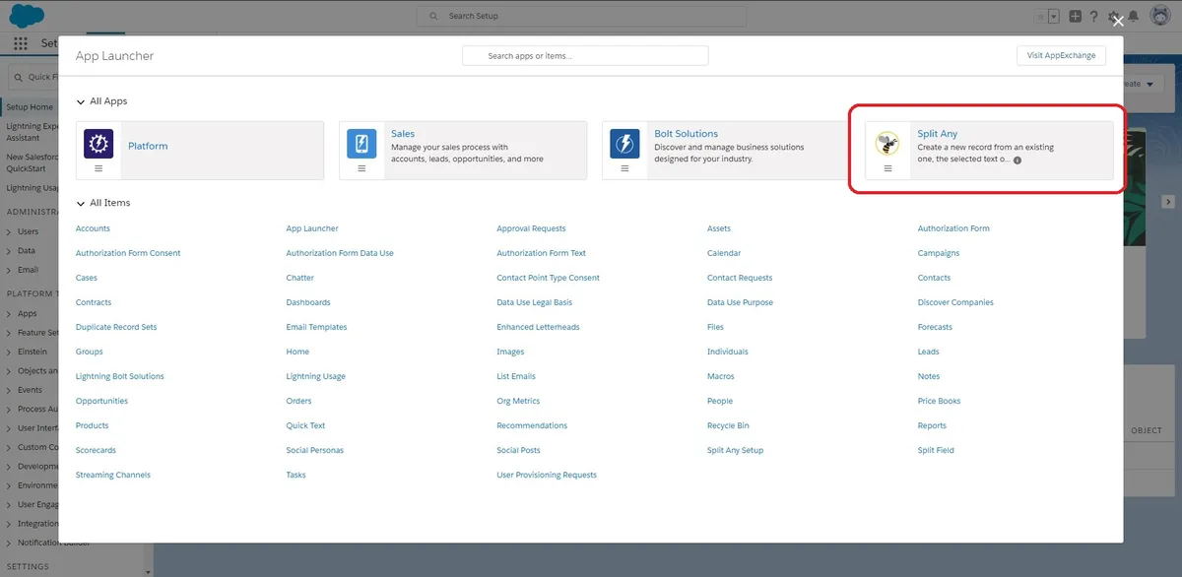Open the Sales app title link
The width and height of the screenshot is (1182, 577).
(403, 134)
